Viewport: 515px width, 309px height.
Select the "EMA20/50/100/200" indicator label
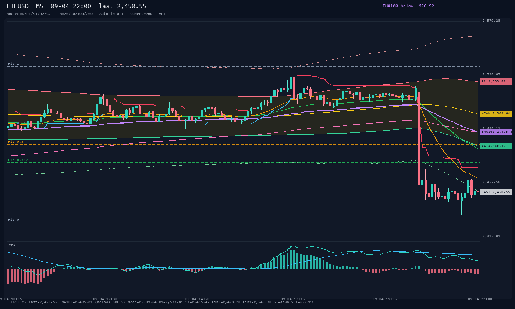[75, 14]
